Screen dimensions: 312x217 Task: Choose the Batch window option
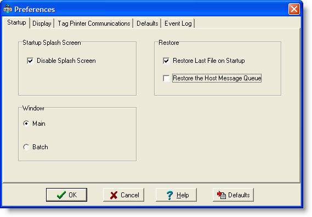coord(26,147)
